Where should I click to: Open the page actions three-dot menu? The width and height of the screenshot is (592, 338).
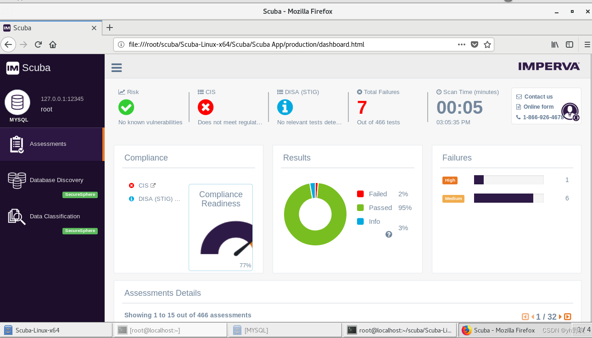click(x=462, y=44)
